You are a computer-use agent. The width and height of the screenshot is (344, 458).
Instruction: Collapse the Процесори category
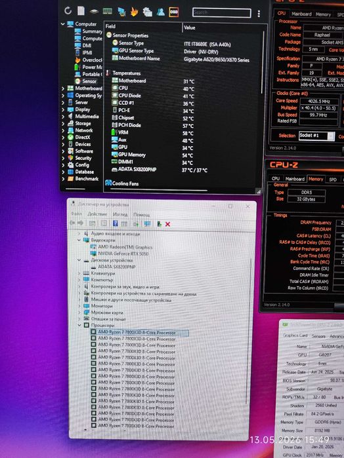[x=79, y=325]
